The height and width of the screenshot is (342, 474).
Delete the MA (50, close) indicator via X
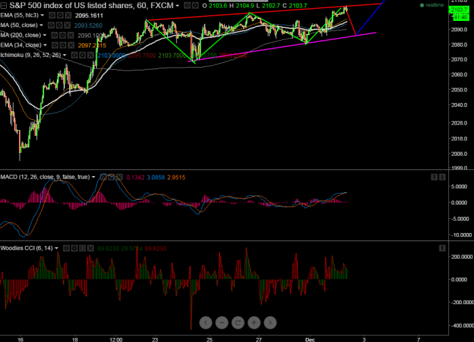[x=68, y=26]
